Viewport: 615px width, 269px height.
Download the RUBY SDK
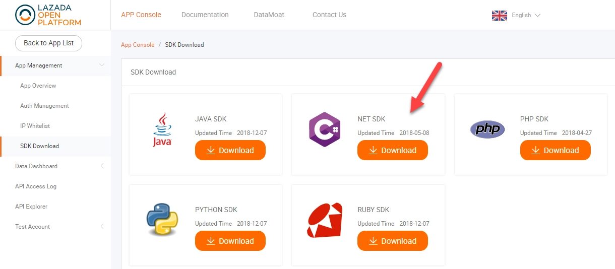point(393,241)
